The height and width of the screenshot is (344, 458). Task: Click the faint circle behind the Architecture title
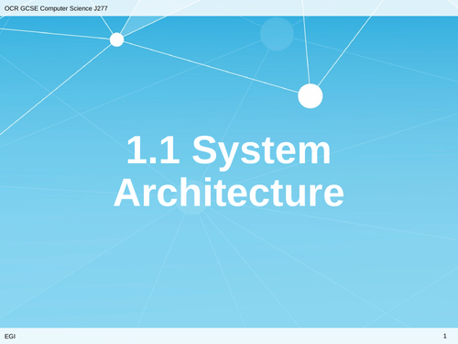(192, 197)
